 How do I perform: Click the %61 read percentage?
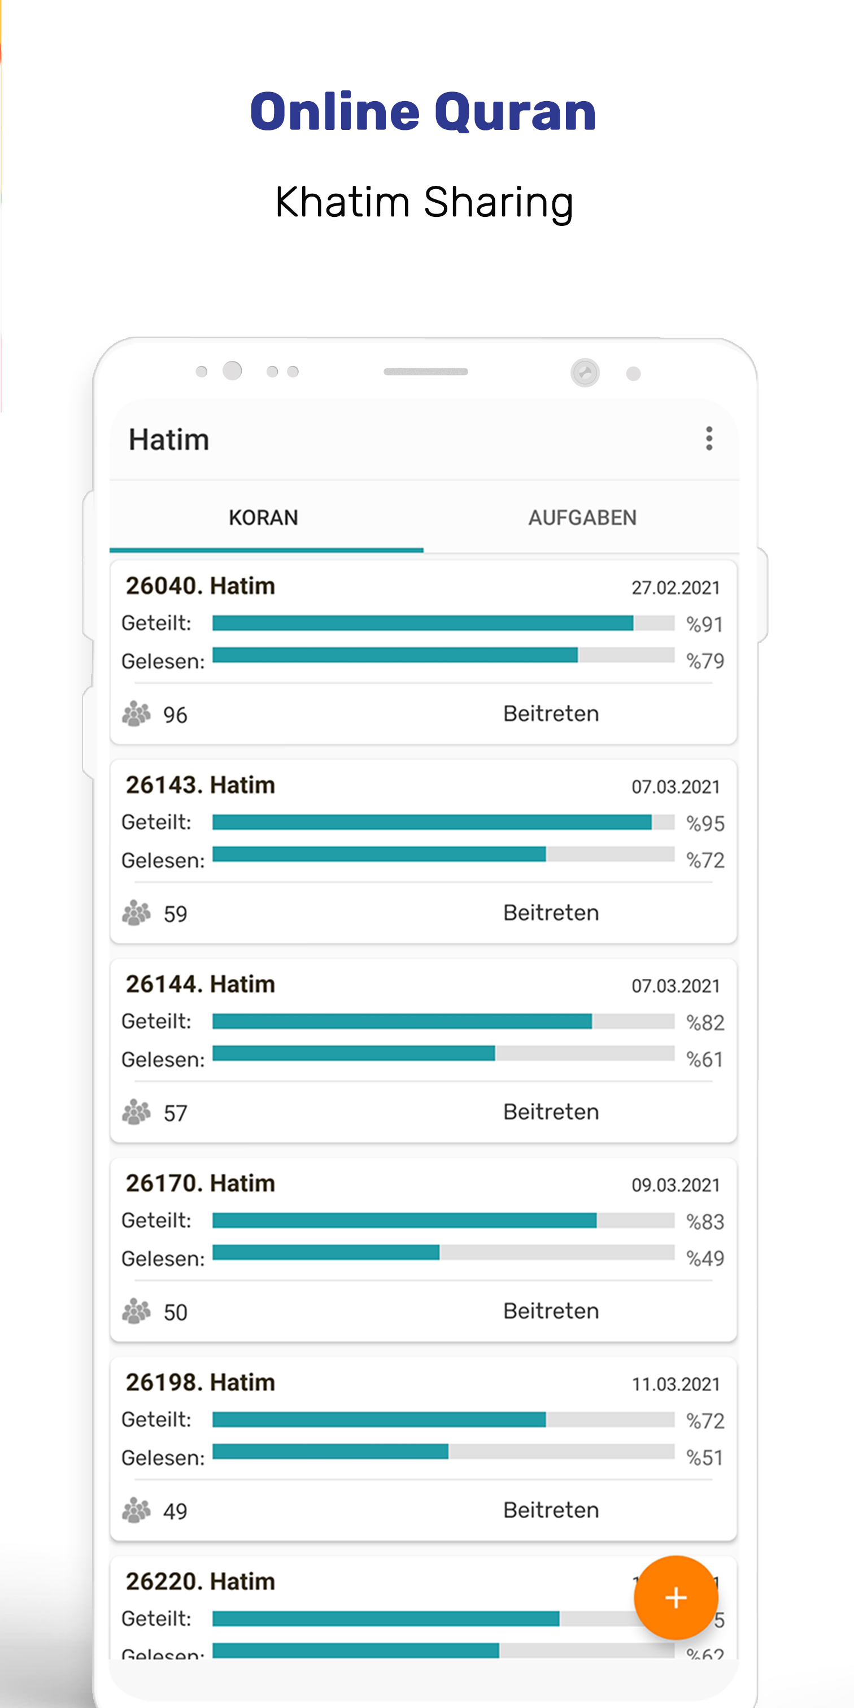pos(705,1059)
